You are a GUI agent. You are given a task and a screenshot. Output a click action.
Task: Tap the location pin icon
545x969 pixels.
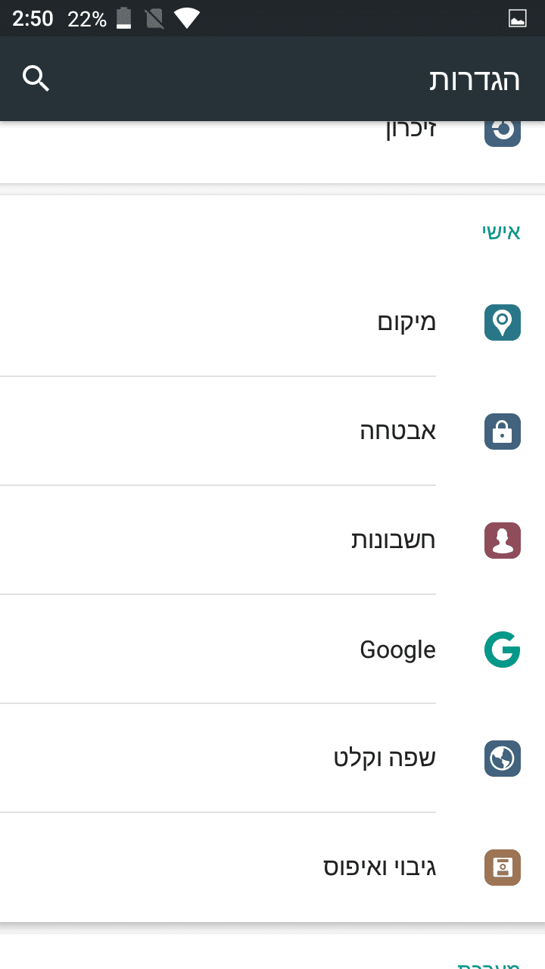[x=503, y=322]
